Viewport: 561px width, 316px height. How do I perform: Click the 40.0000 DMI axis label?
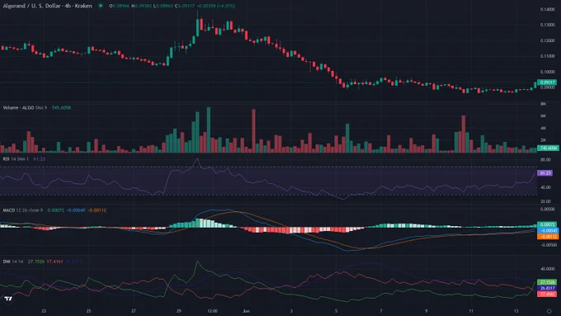pyautogui.click(x=548, y=269)
